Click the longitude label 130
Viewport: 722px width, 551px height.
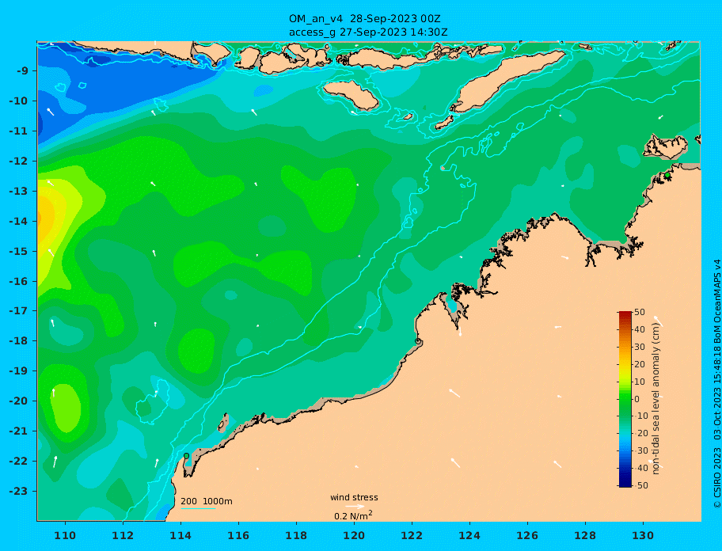pos(643,535)
